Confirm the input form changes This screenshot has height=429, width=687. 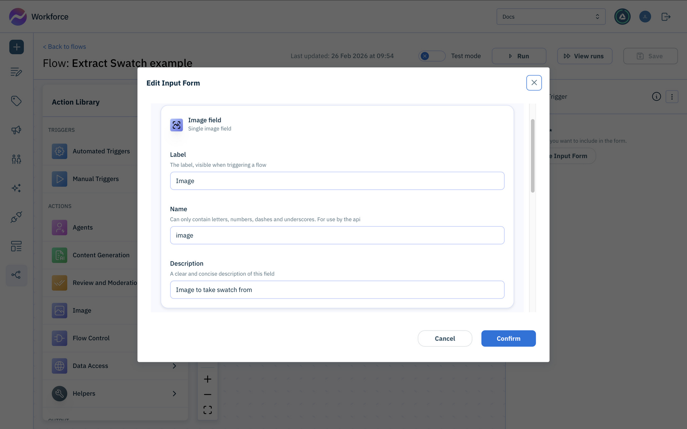coord(508,339)
